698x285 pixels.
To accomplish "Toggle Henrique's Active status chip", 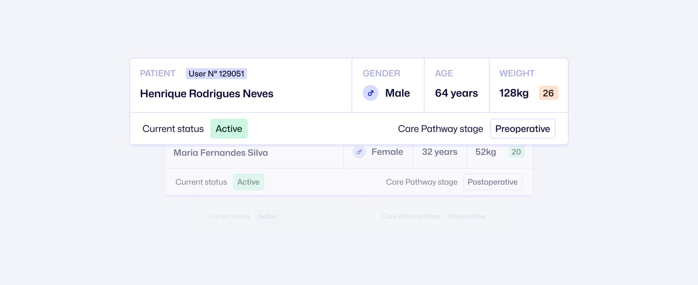I will (x=229, y=129).
